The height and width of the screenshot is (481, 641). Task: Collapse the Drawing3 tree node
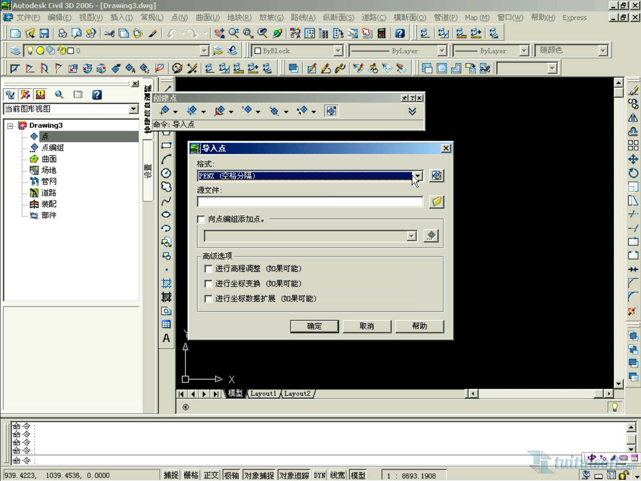click(x=10, y=126)
